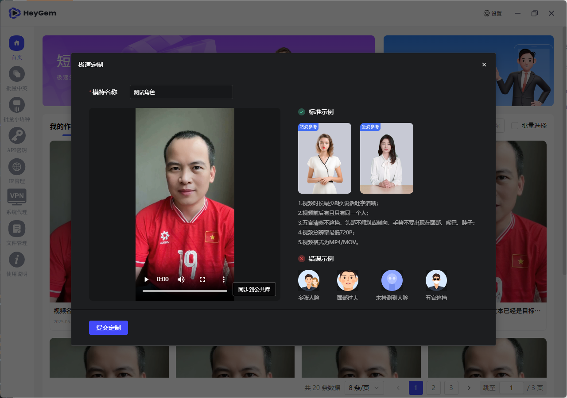Click the 站姿参考 example image

click(325, 158)
